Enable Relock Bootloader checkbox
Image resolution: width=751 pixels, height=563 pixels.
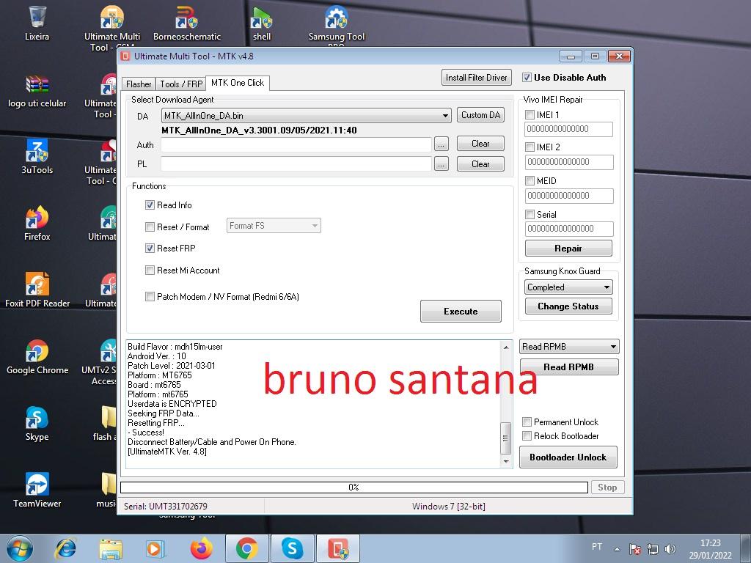coord(527,435)
